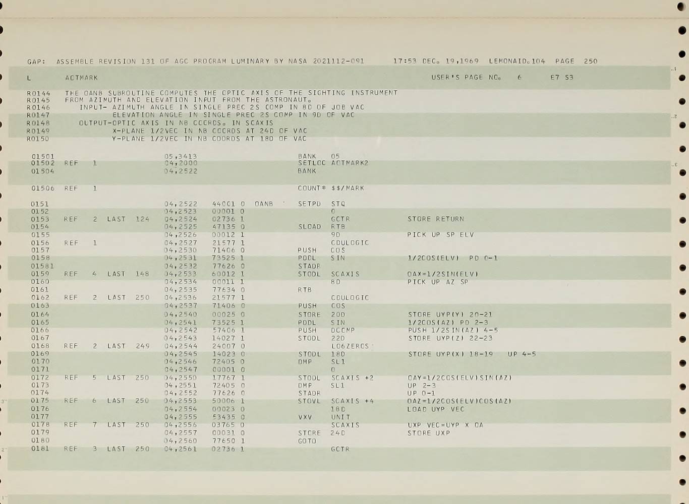Select the 'GAP: ASSEMBLE REVISION 131' header text

point(91,61)
